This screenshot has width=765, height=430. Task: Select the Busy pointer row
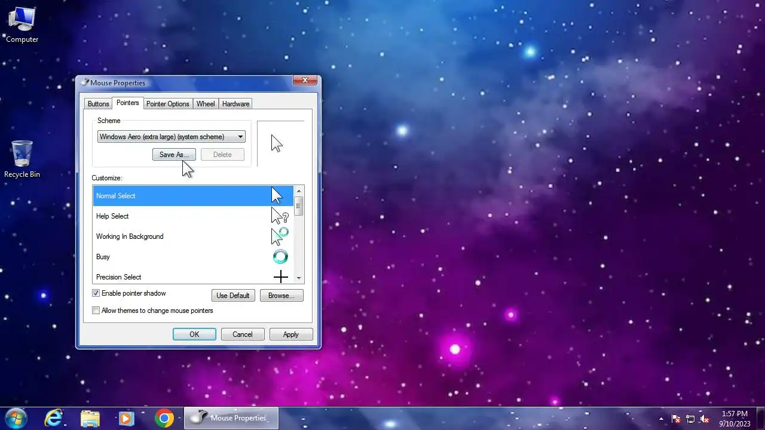(193, 257)
